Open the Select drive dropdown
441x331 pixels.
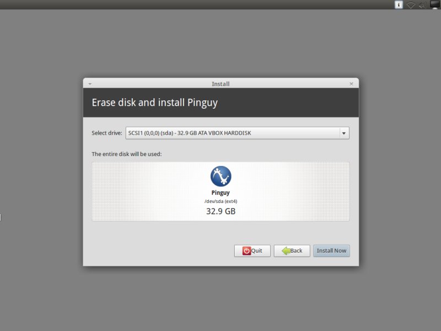click(238, 133)
